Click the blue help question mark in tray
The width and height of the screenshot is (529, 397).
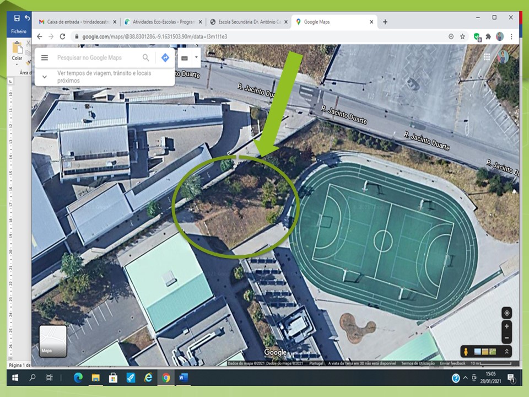coord(456,378)
